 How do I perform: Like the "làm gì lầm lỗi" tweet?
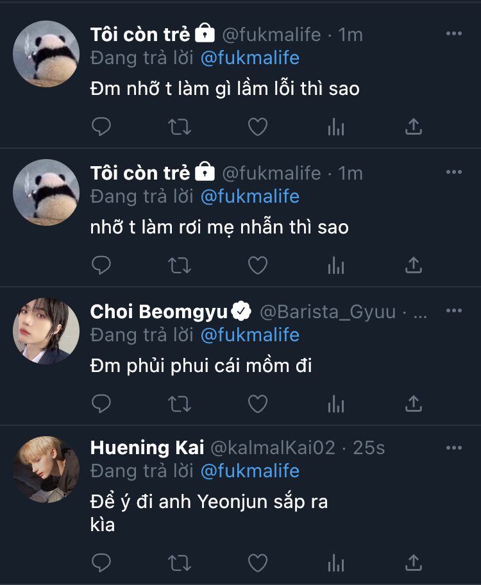[258, 126]
